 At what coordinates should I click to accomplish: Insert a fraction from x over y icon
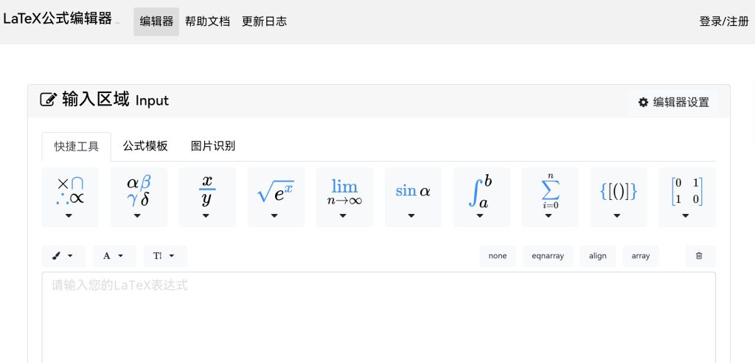(x=207, y=196)
